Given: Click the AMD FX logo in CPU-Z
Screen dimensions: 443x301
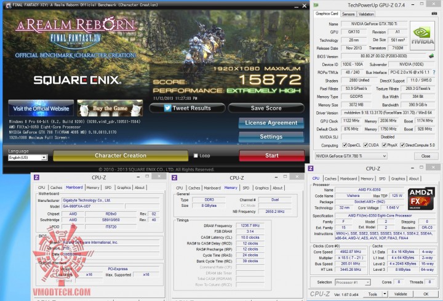Looking at the screenshot, I should point(421,199).
